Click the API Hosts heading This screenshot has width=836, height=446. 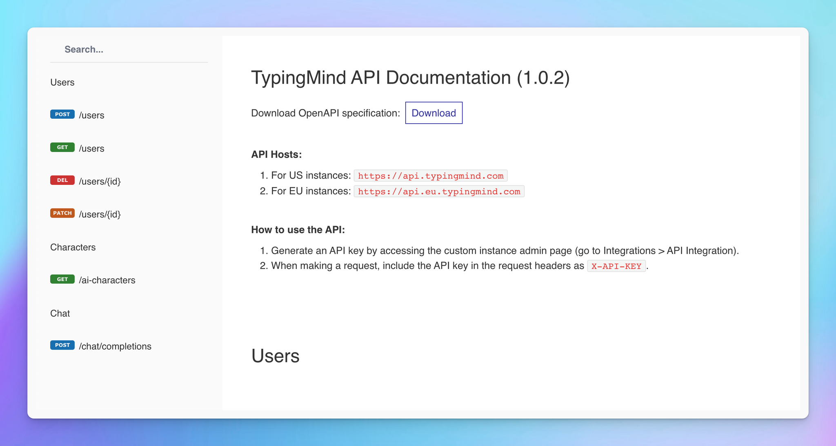click(276, 155)
